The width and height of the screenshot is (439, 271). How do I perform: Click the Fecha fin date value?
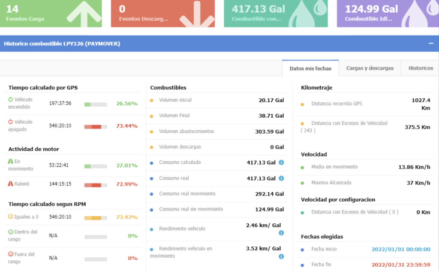click(x=401, y=265)
